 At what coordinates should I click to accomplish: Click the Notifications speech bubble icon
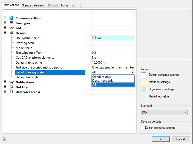coord(11,82)
